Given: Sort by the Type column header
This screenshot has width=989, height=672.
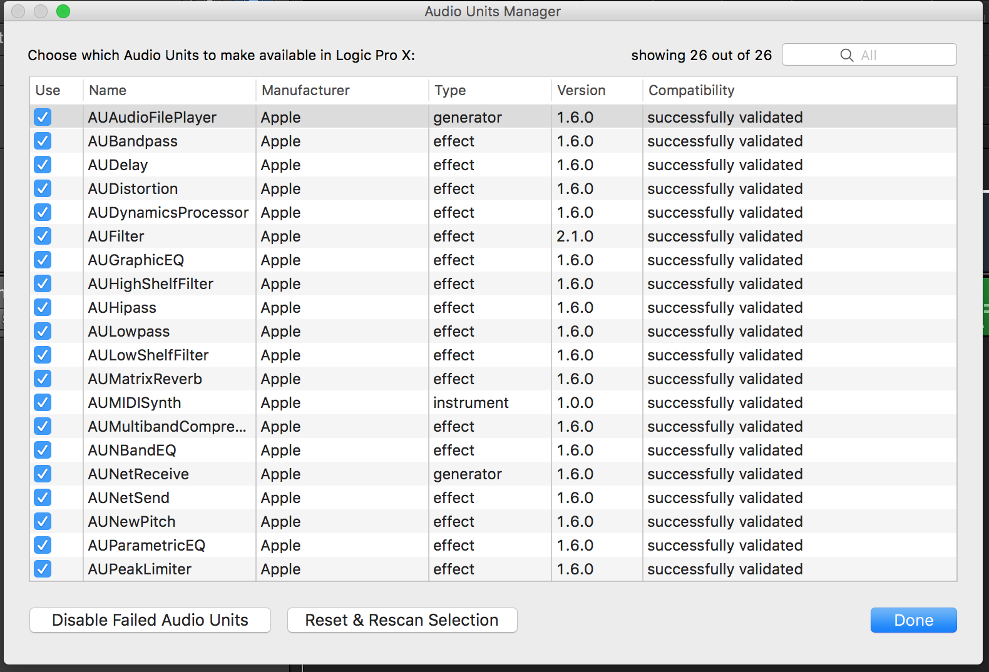Looking at the screenshot, I should [x=490, y=90].
